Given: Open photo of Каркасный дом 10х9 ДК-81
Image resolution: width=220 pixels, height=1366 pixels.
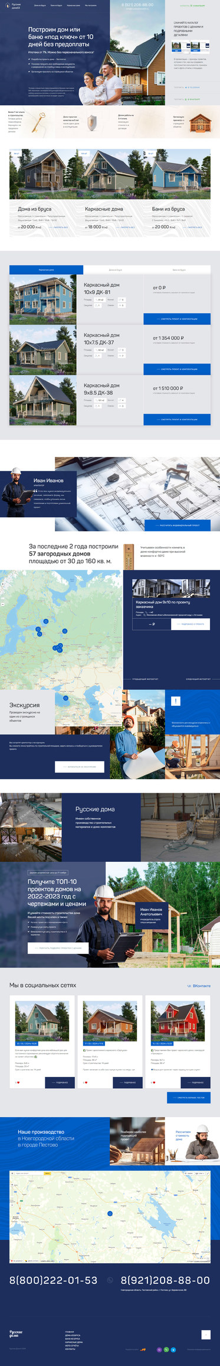Looking at the screenshot, I should [x=43, y=299].
